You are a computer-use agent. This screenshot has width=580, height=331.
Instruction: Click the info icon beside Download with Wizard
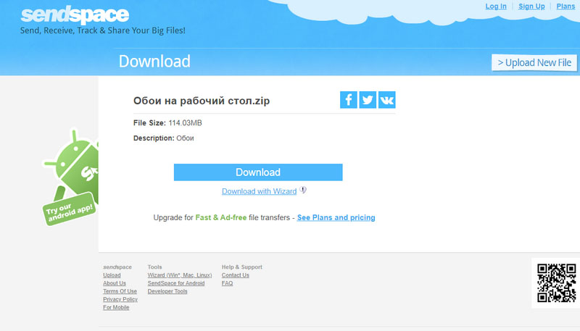[x=303, y=190]
